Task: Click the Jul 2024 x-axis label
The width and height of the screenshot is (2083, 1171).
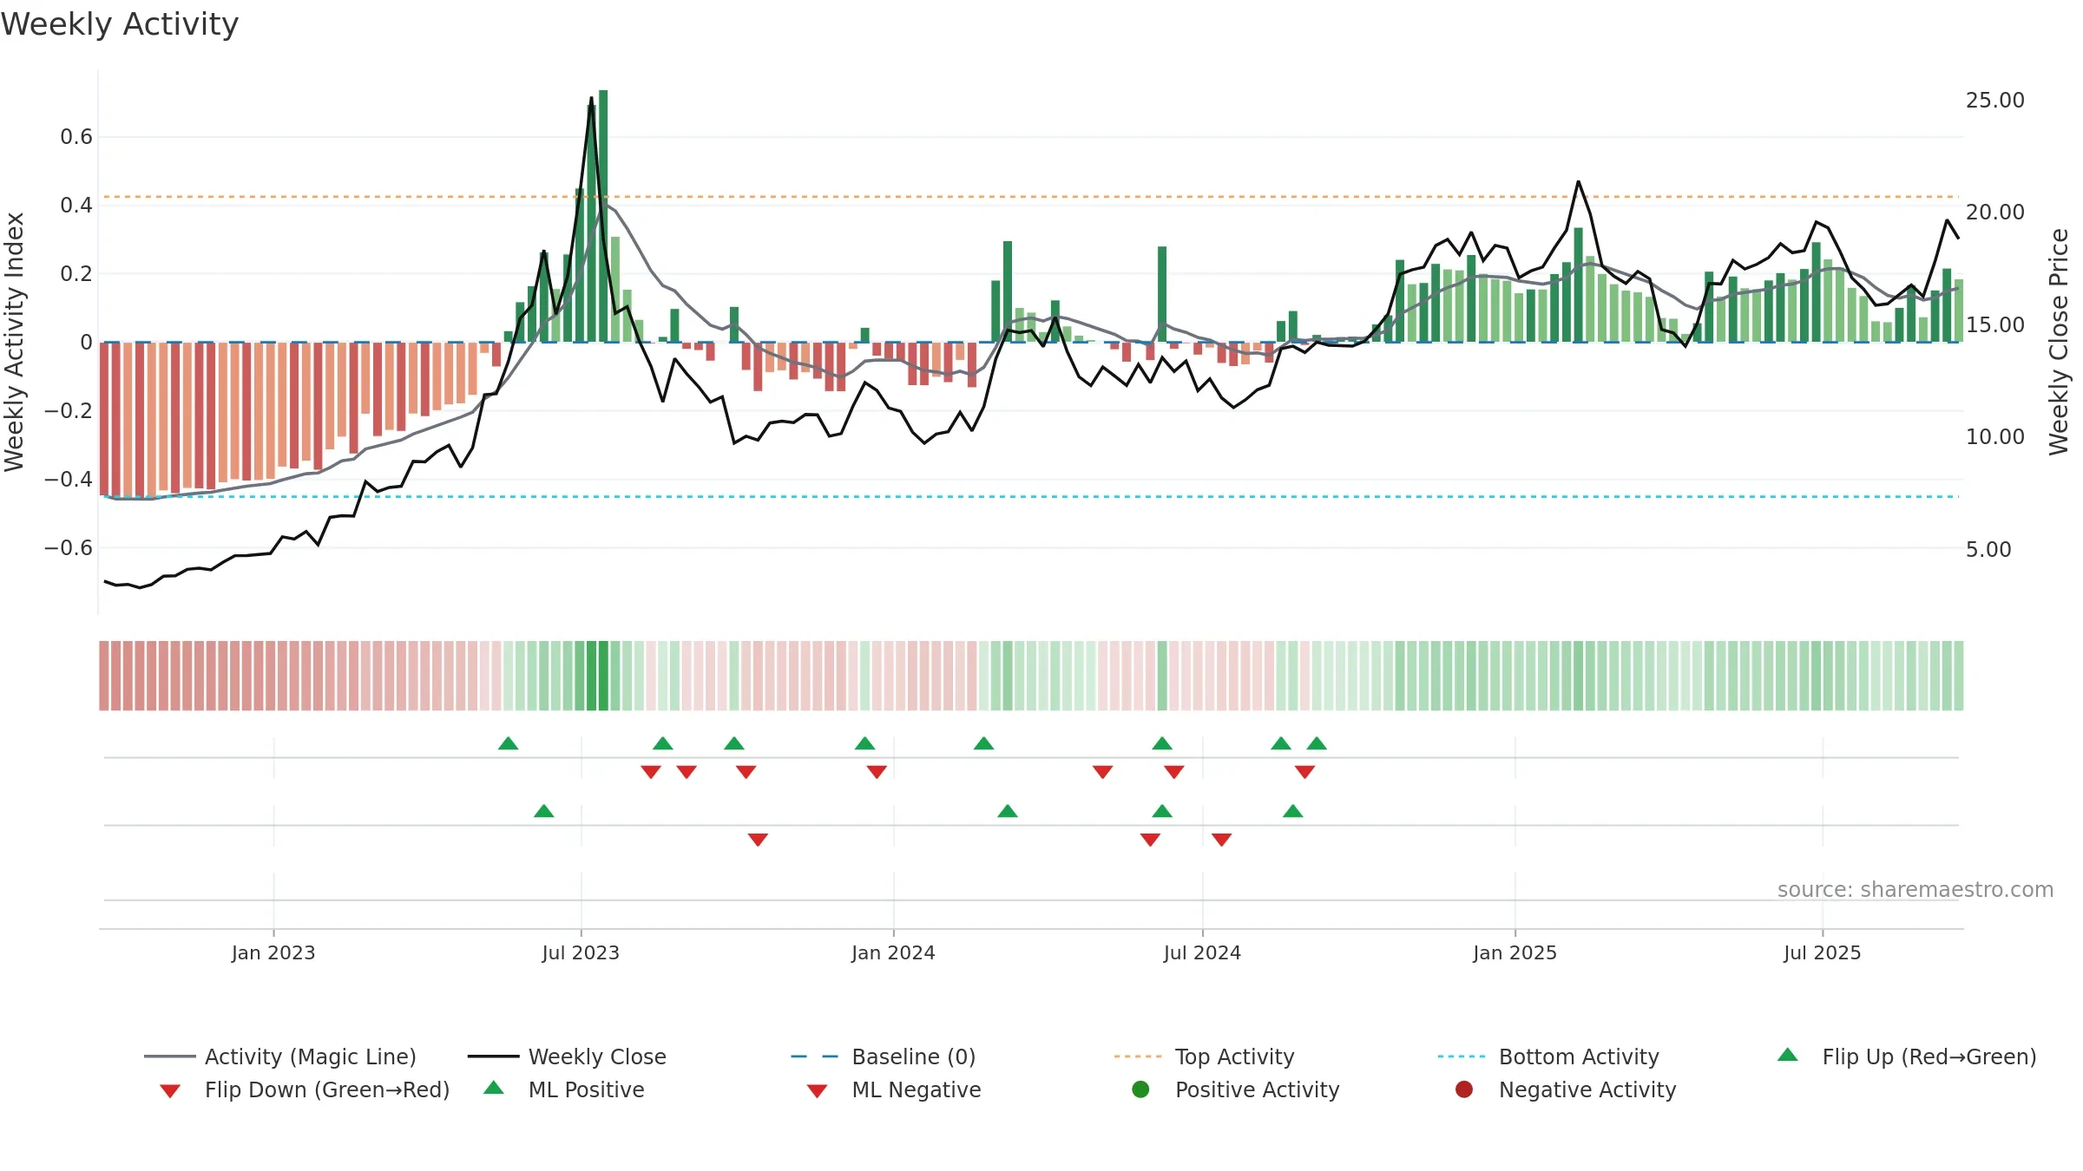Action: coord(1202,953)
